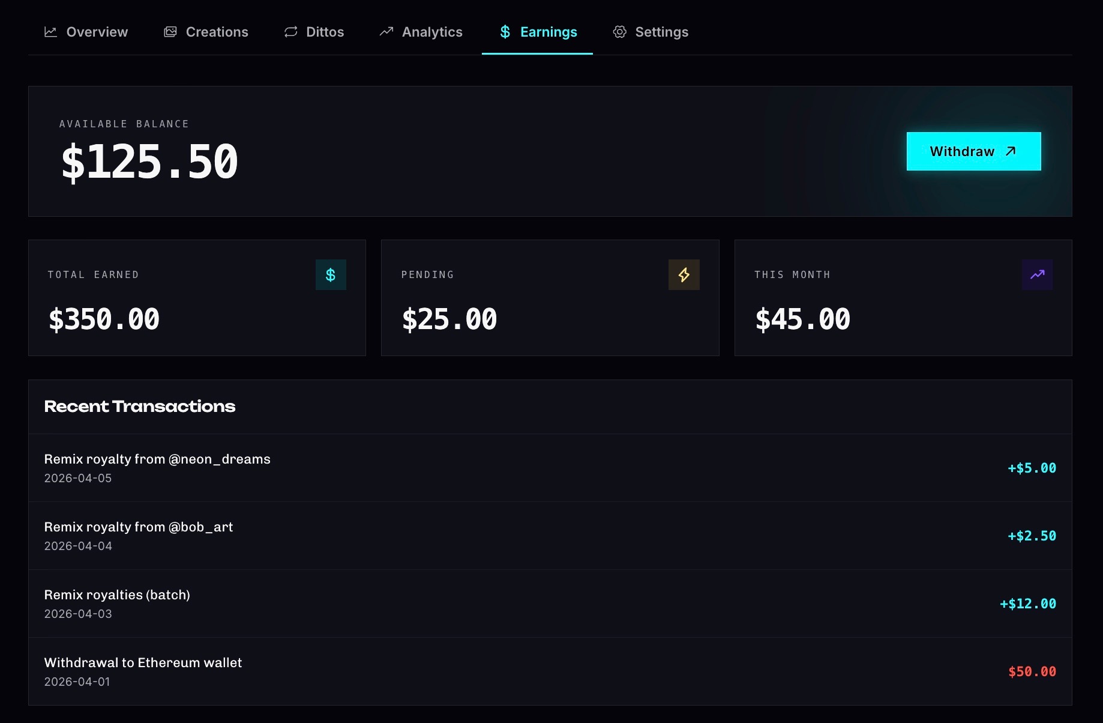Screen dimensions: 1103x723
Task: Click the PENDING label
Action: click(x=428, y=274)
